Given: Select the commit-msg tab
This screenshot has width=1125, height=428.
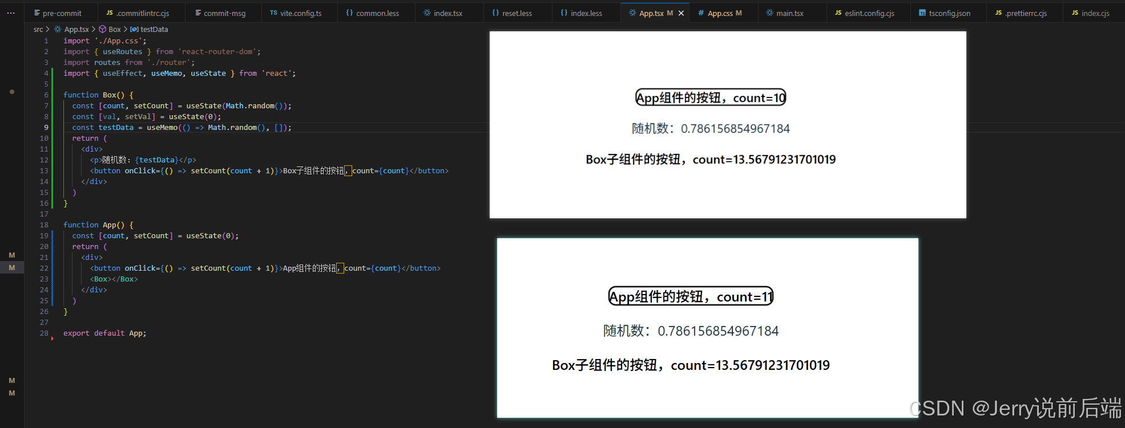Looking at the screenshot, I should click(220, 13).
